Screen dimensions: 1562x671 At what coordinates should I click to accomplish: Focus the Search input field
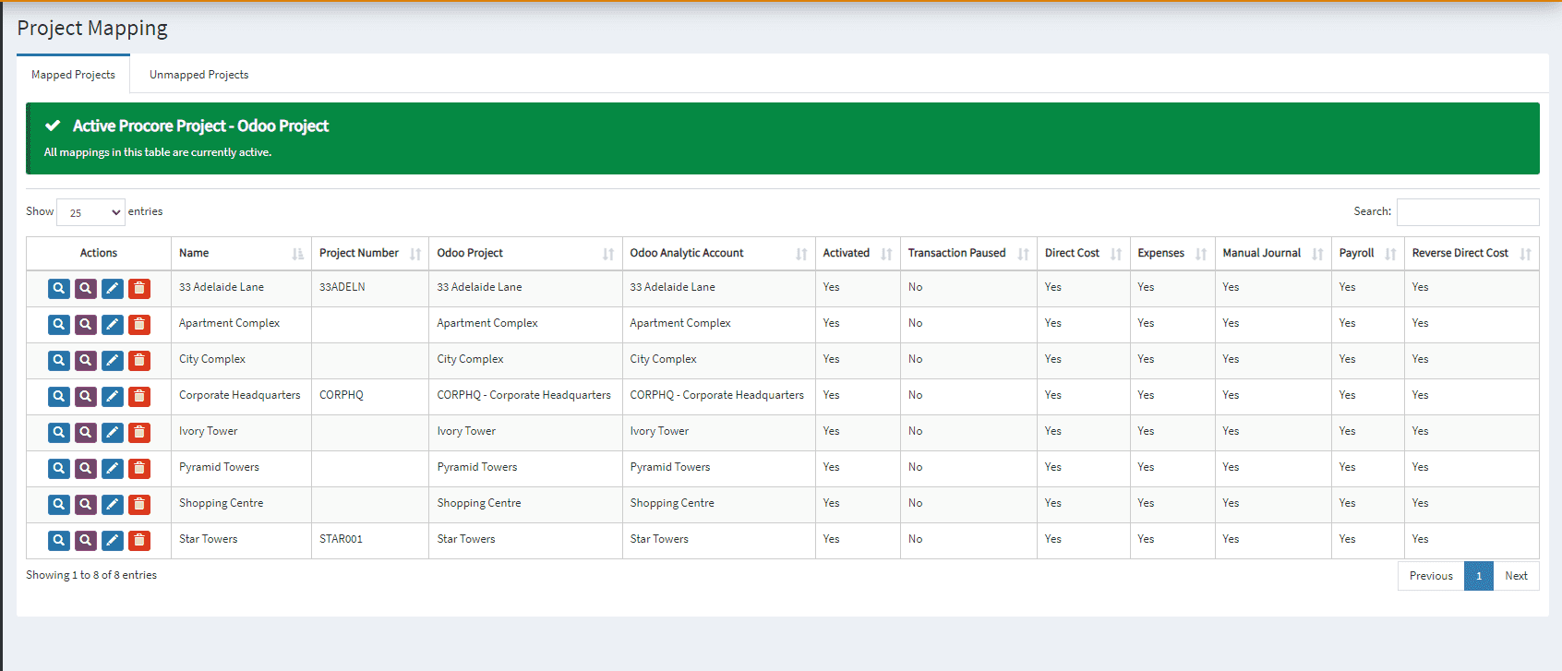(x=1467, y=212)
